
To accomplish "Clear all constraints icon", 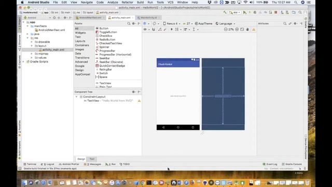I will tap(160, 30).
